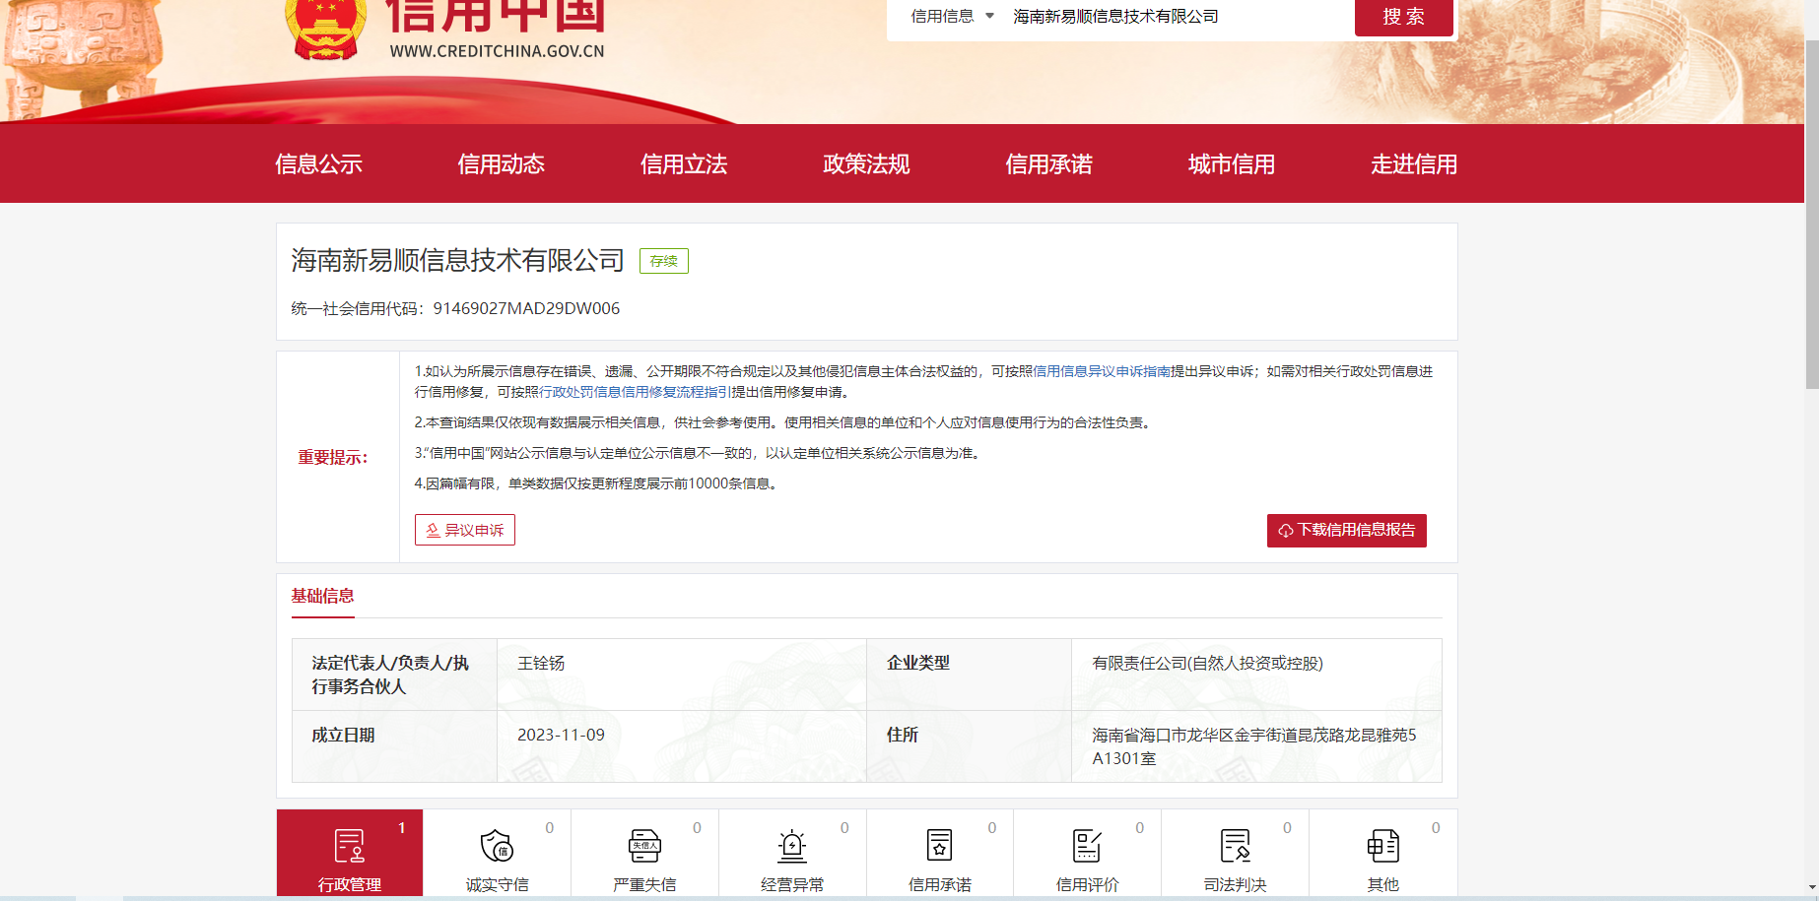This screenshot has width=1819, height=901.
Task: Open the 政策法规 navigation item
Action: (x=866, y=164)
